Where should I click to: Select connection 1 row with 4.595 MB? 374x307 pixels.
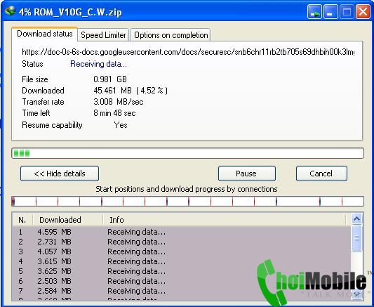pyautogui.click(x=181, y=232)
